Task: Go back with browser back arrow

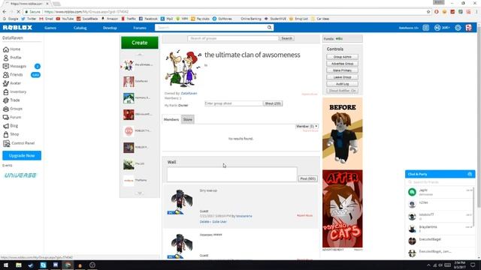Action: 5,12
